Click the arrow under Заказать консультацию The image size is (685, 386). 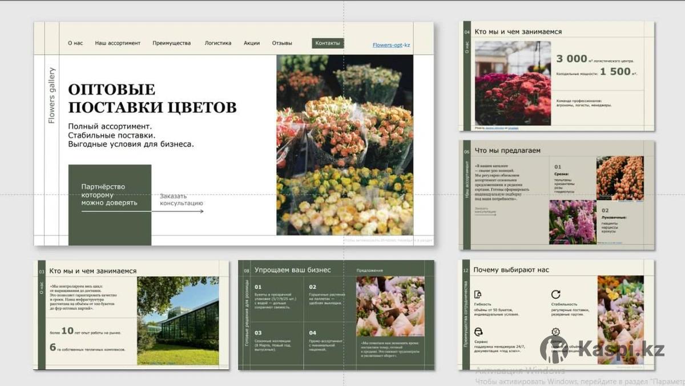[x=182, y=212]
